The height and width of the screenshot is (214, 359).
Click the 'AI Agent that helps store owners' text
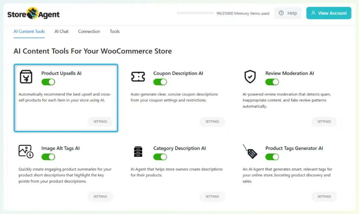click(x=177, y=172)
